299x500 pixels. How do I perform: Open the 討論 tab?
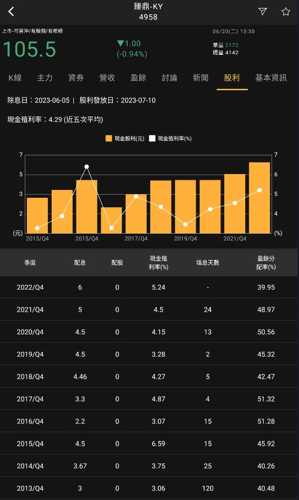(x=169, y=78)
